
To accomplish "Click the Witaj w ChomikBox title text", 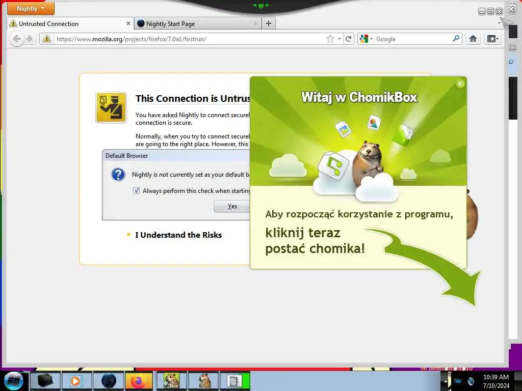I will pos(359,97).
